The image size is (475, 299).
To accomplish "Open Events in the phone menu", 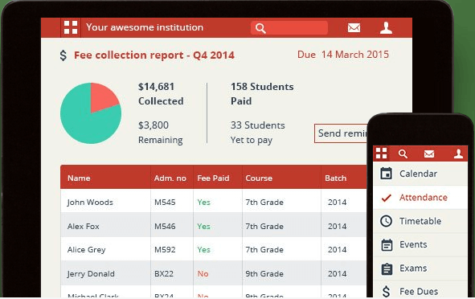I will pyautogui.click(x=420, y=245).
